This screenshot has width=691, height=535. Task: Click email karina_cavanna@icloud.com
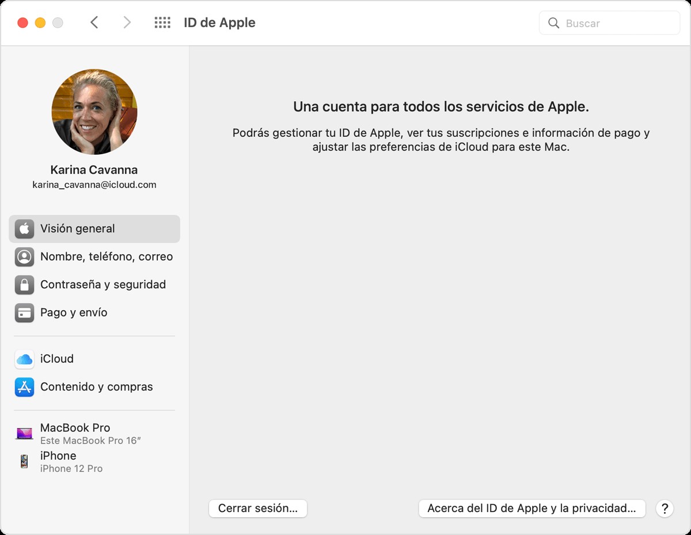coord(94,185)
